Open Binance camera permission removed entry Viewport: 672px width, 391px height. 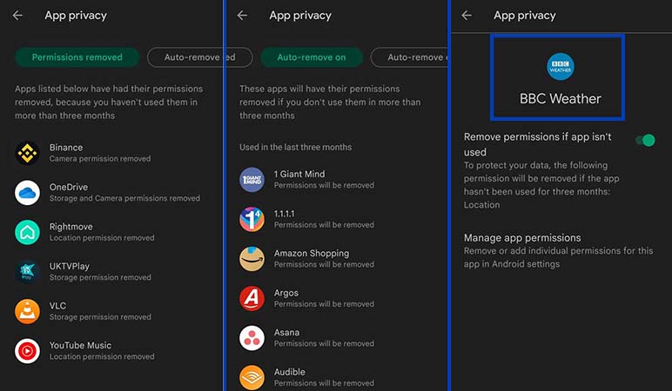(111, 153)
